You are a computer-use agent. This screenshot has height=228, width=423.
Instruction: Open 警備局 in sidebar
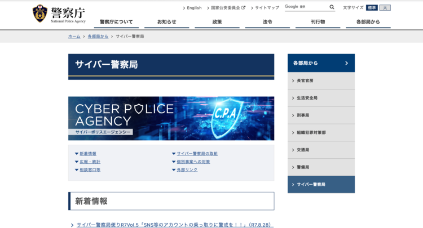321,167
